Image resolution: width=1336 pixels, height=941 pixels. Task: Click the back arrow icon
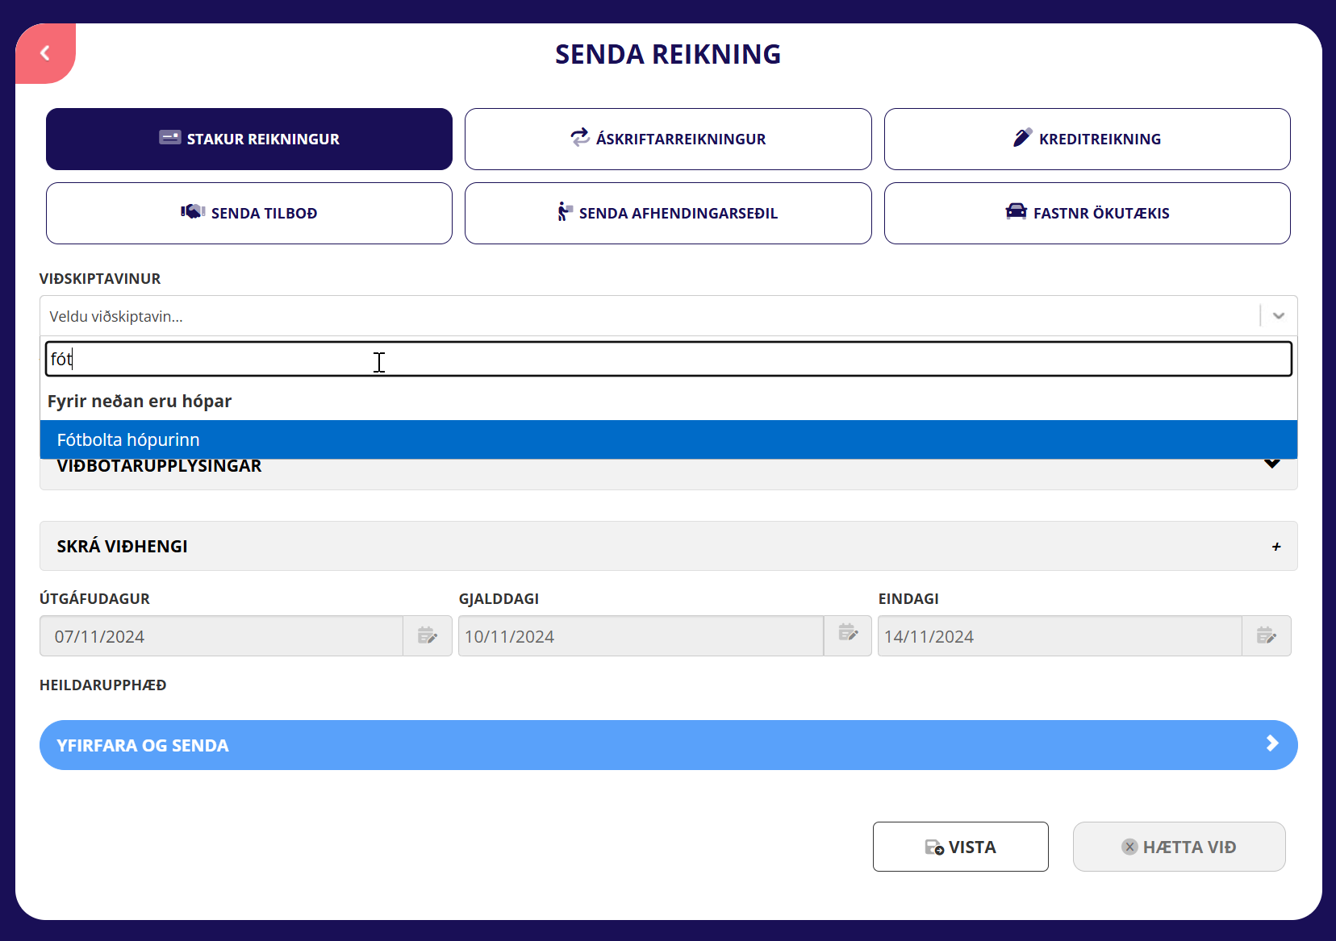(45, 53)
